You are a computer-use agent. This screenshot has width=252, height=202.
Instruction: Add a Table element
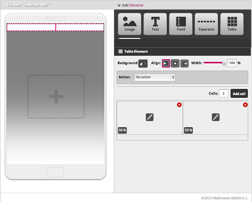tap(232, 24)
